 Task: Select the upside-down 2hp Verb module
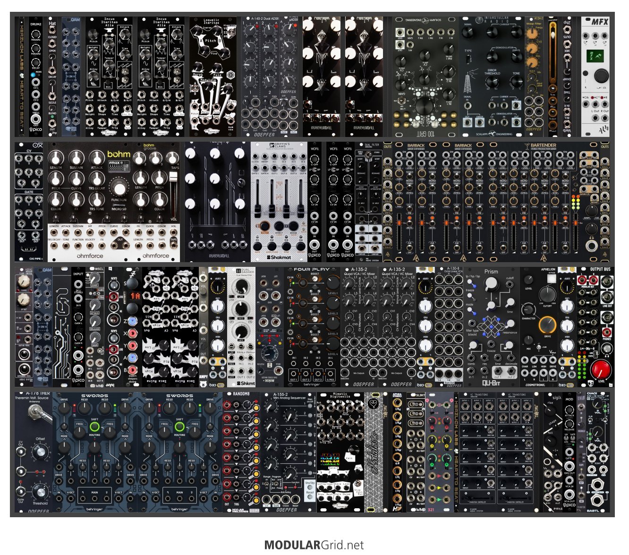point(567,77)
